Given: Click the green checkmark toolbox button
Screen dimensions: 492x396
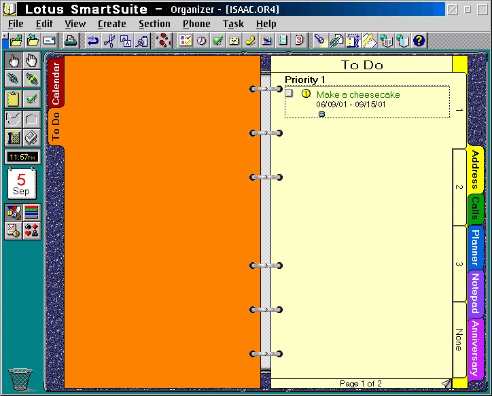Looking at the screenshot, I should coord(32,99).
